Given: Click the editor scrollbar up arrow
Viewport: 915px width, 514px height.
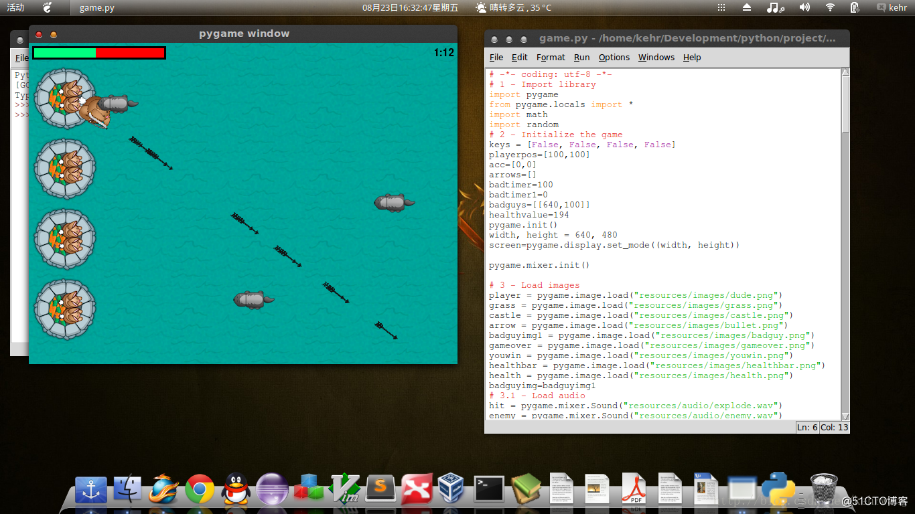Looking at the screenshot, I should click(845, 72).
